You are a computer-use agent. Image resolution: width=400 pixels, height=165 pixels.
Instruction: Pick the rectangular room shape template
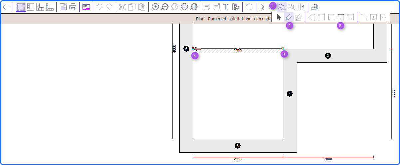pyautogui.click(x=321, y=17)
